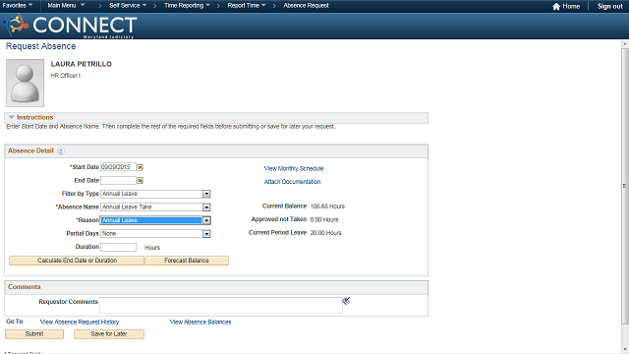Open the Start Date calendar picker icon
Viewport: 629px width, 354px height.
140,167
